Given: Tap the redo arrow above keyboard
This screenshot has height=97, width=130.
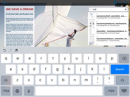Looking at the screenshot, I should click(10, 50).
